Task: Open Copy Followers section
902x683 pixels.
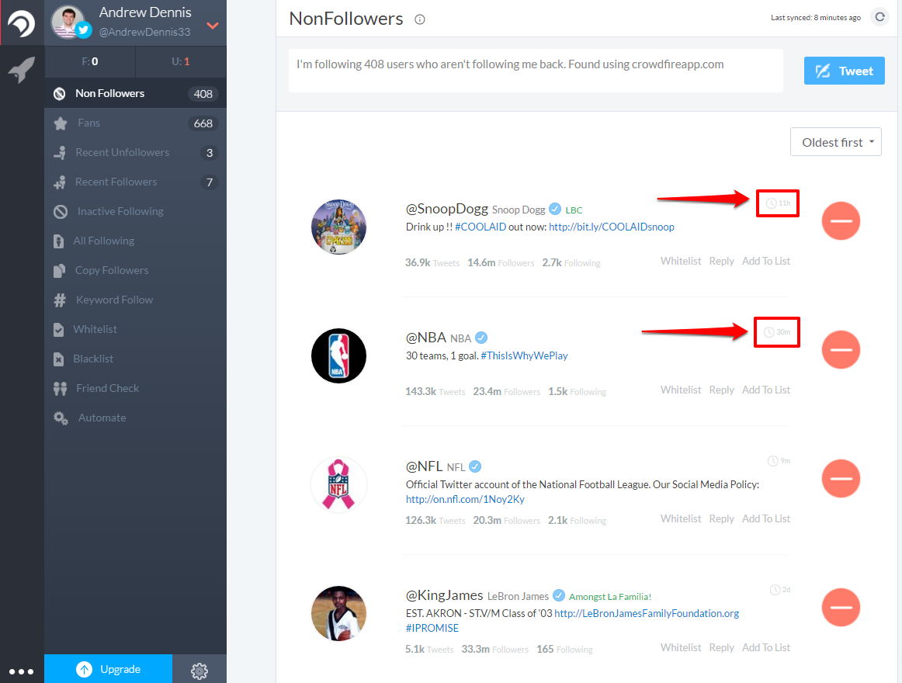Action: [x=135, y=270]
